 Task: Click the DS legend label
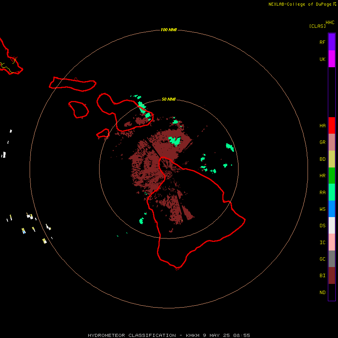click(x=322, y=226)
